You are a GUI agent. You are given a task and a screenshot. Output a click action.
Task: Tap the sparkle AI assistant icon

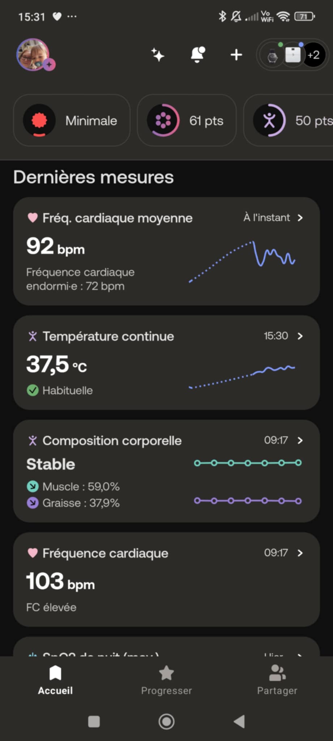coord(158,55)
